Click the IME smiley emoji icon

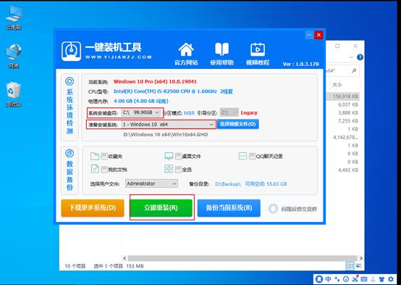[346, 279]
